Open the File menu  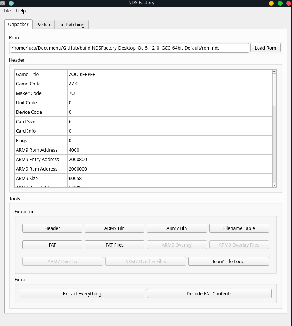tap(7, 11)
